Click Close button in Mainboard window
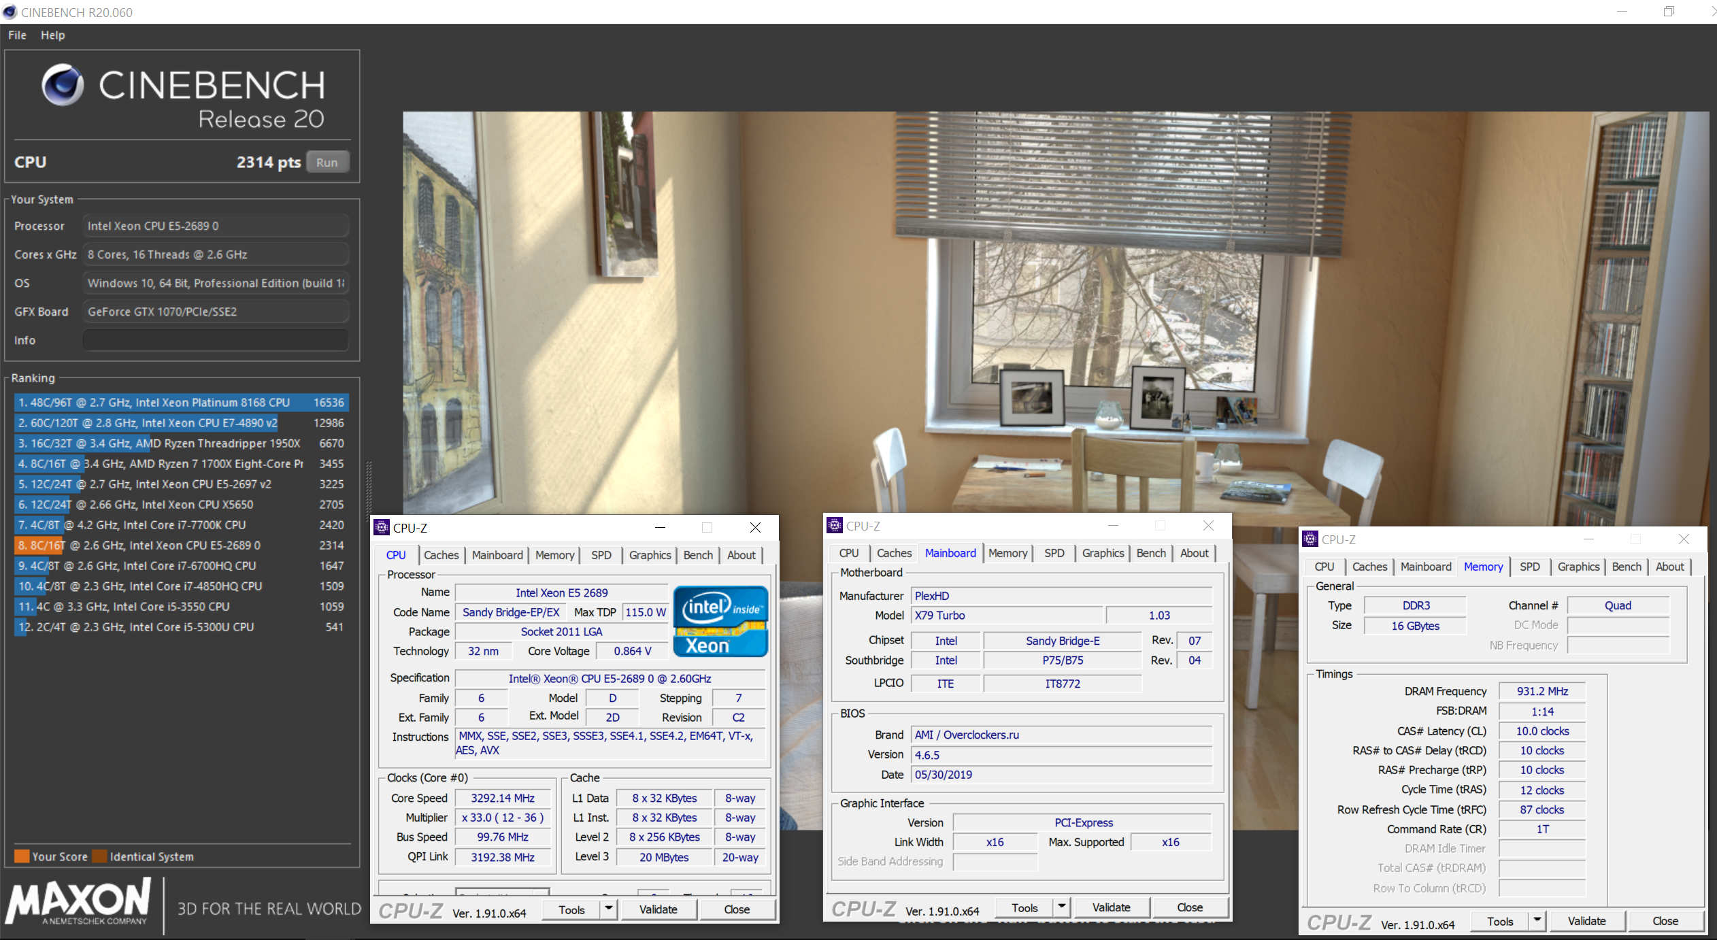Screen dimensions: 1717x940 [1190, 907]
